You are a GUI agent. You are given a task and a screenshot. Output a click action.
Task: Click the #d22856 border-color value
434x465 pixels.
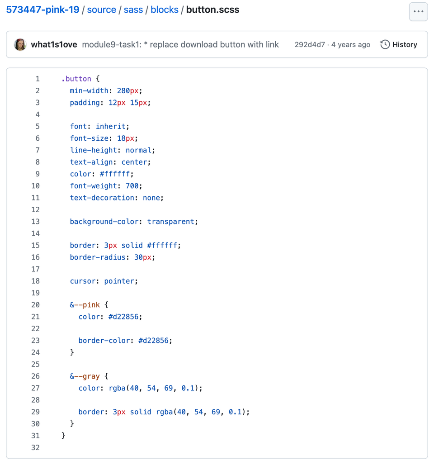tap(155, 341)
